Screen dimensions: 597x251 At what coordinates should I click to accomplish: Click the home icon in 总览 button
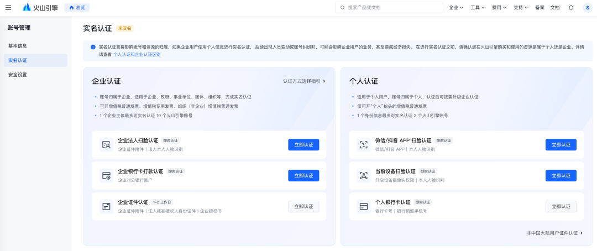(x=71, y=8)
